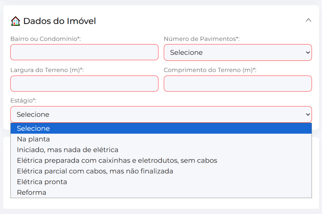Click the Comprimento do Terreno field
Screen dimensions: 322x214
coord(238,83)
